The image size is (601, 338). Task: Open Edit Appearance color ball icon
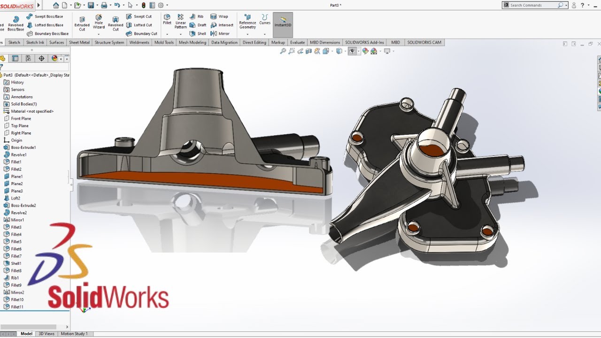point(365,51)
